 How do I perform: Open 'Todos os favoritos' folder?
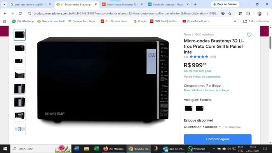(256, 21)
